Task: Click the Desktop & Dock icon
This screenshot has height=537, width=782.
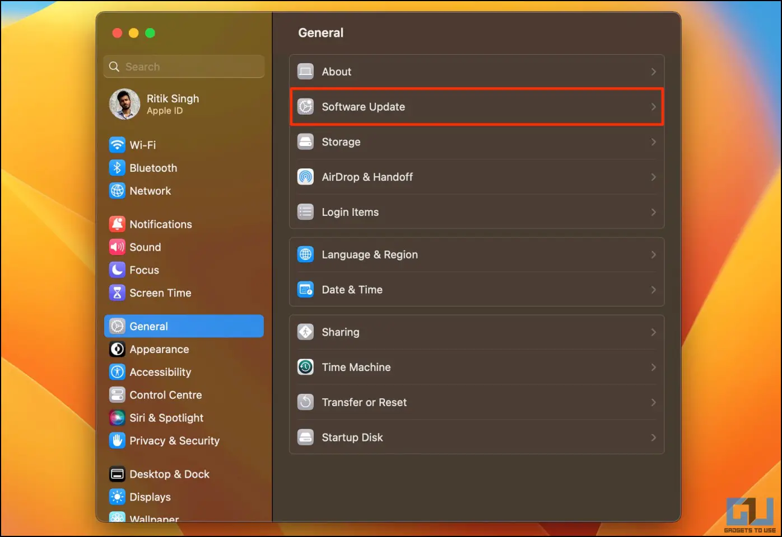Action: (117, 474)
